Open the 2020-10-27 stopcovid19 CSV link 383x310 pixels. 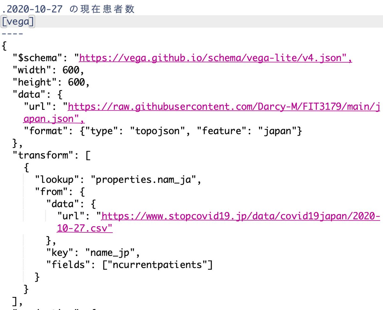click(x=223, y=216)
